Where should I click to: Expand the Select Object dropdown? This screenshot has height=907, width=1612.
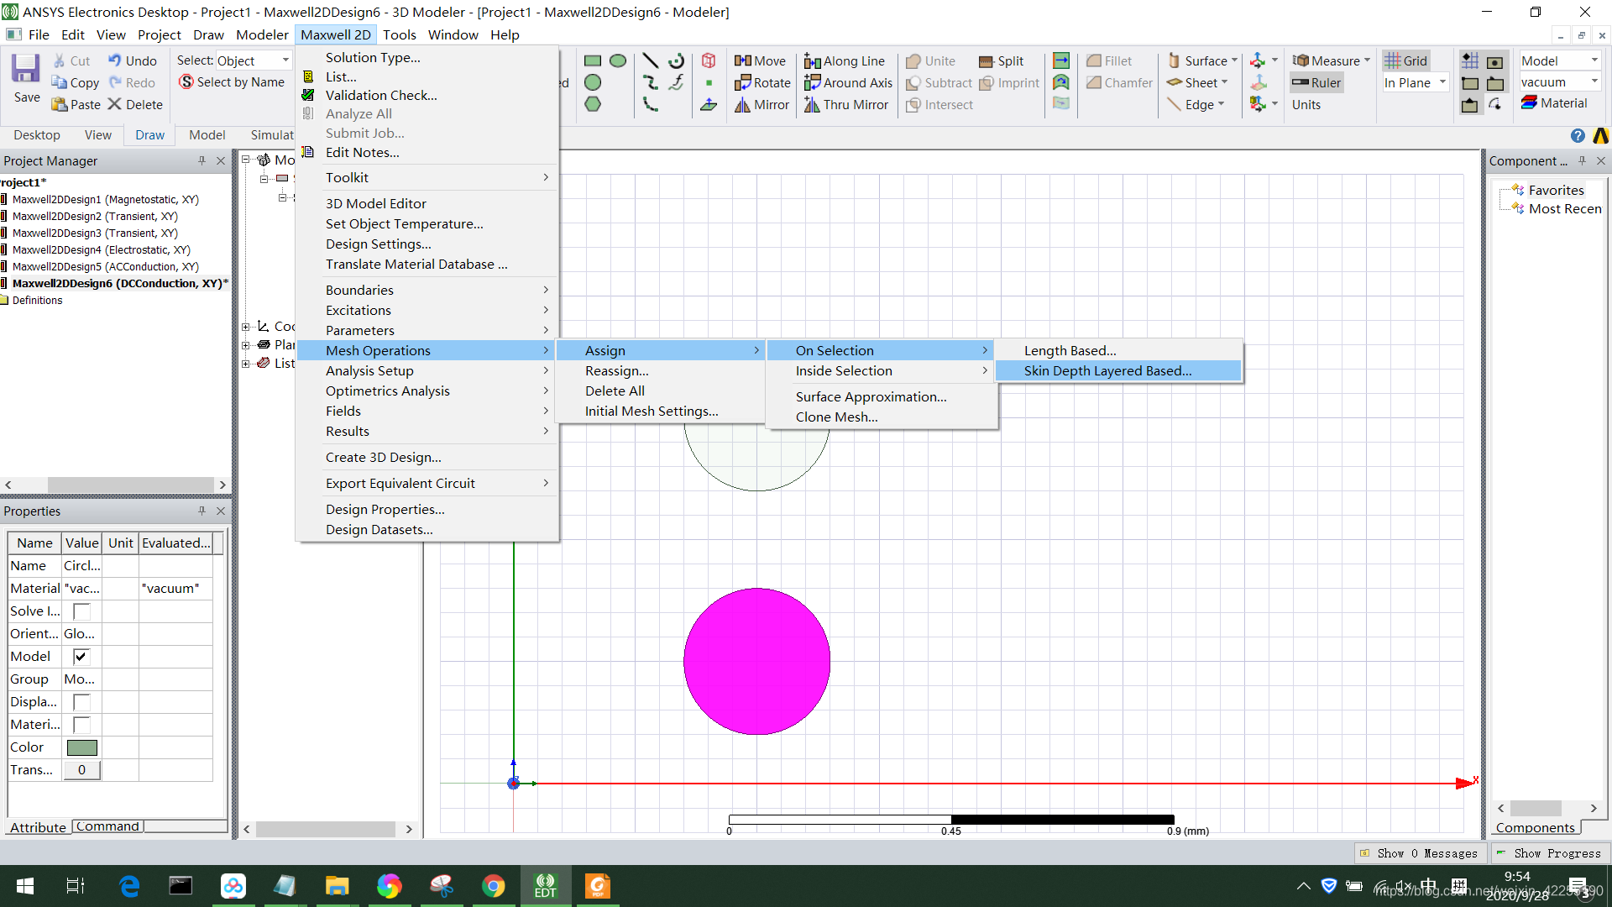point(285,60)
